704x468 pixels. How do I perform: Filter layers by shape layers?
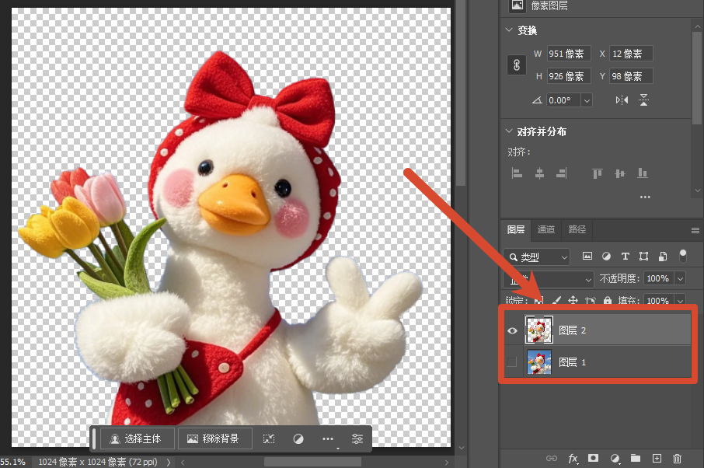tap(644, 256)
